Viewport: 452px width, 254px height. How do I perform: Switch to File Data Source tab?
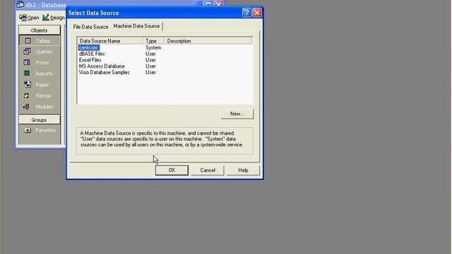(90, 27)
